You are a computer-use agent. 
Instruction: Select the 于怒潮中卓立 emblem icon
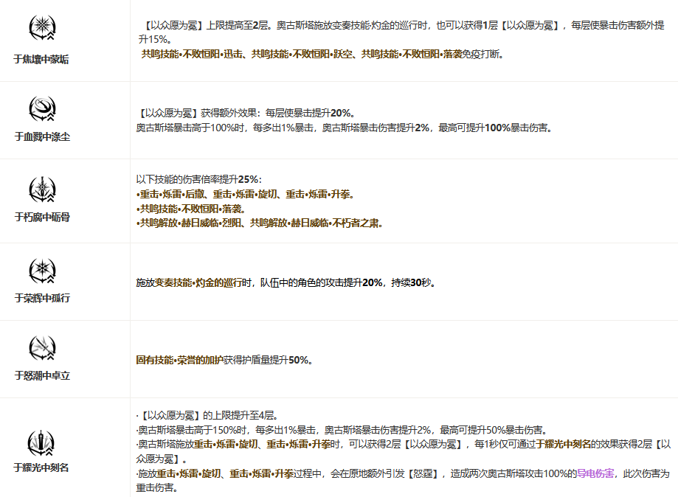(x=41, y=347)
